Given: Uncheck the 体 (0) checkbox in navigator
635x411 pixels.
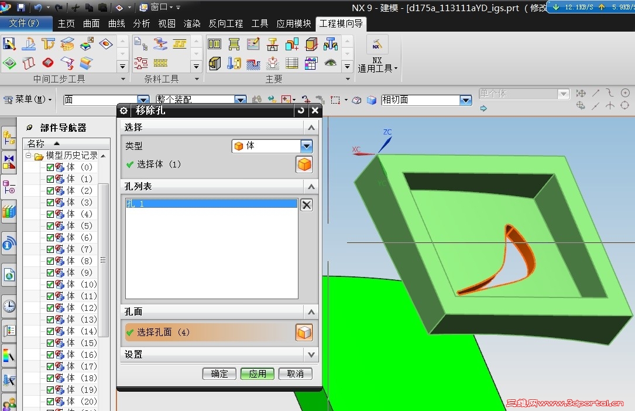Looking at the screenshot, I should (x=50, y=167).
